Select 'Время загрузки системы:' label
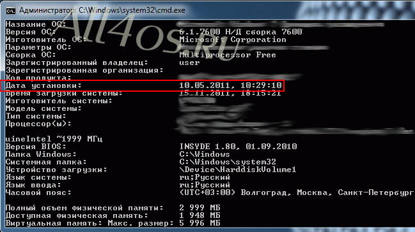This screenshot has width=415, height=232. pyautogui.click(x=64, y=93)
